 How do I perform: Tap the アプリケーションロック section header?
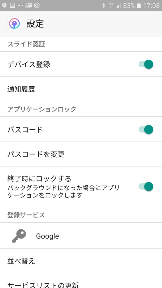[41, 109]
